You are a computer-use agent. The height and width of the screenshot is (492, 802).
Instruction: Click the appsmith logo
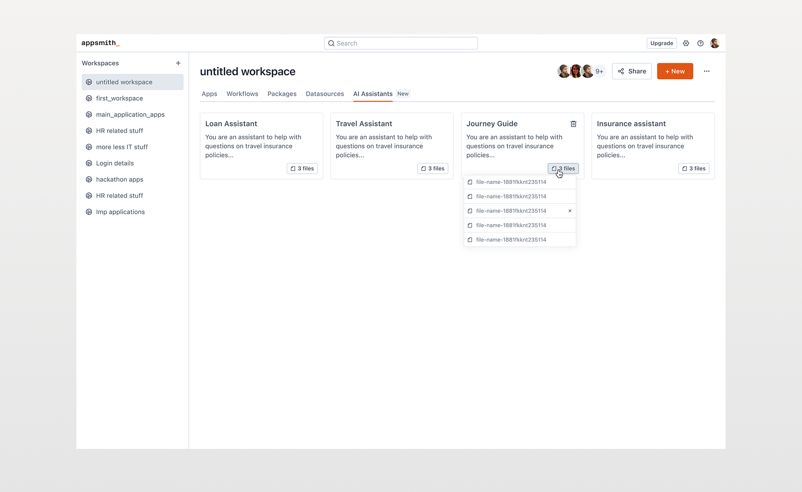pos(100,43)
